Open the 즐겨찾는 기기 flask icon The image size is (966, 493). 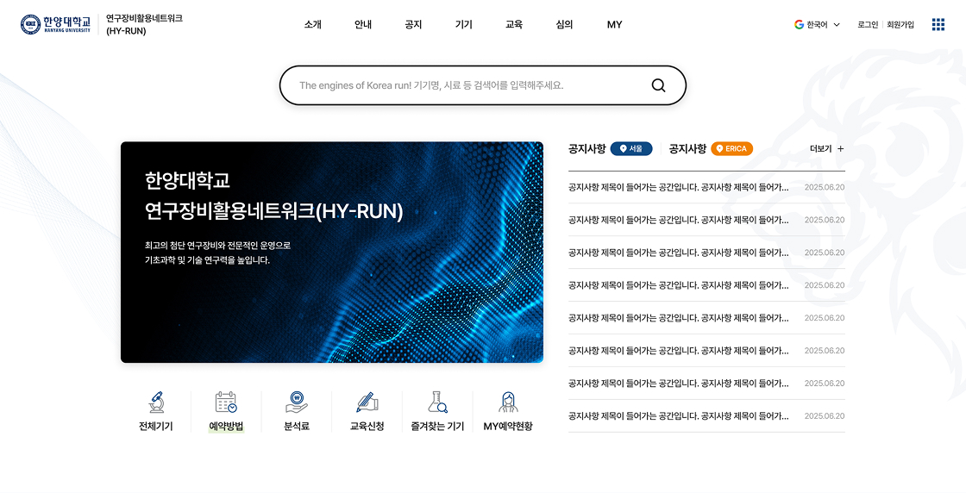[x=437, y=403]
